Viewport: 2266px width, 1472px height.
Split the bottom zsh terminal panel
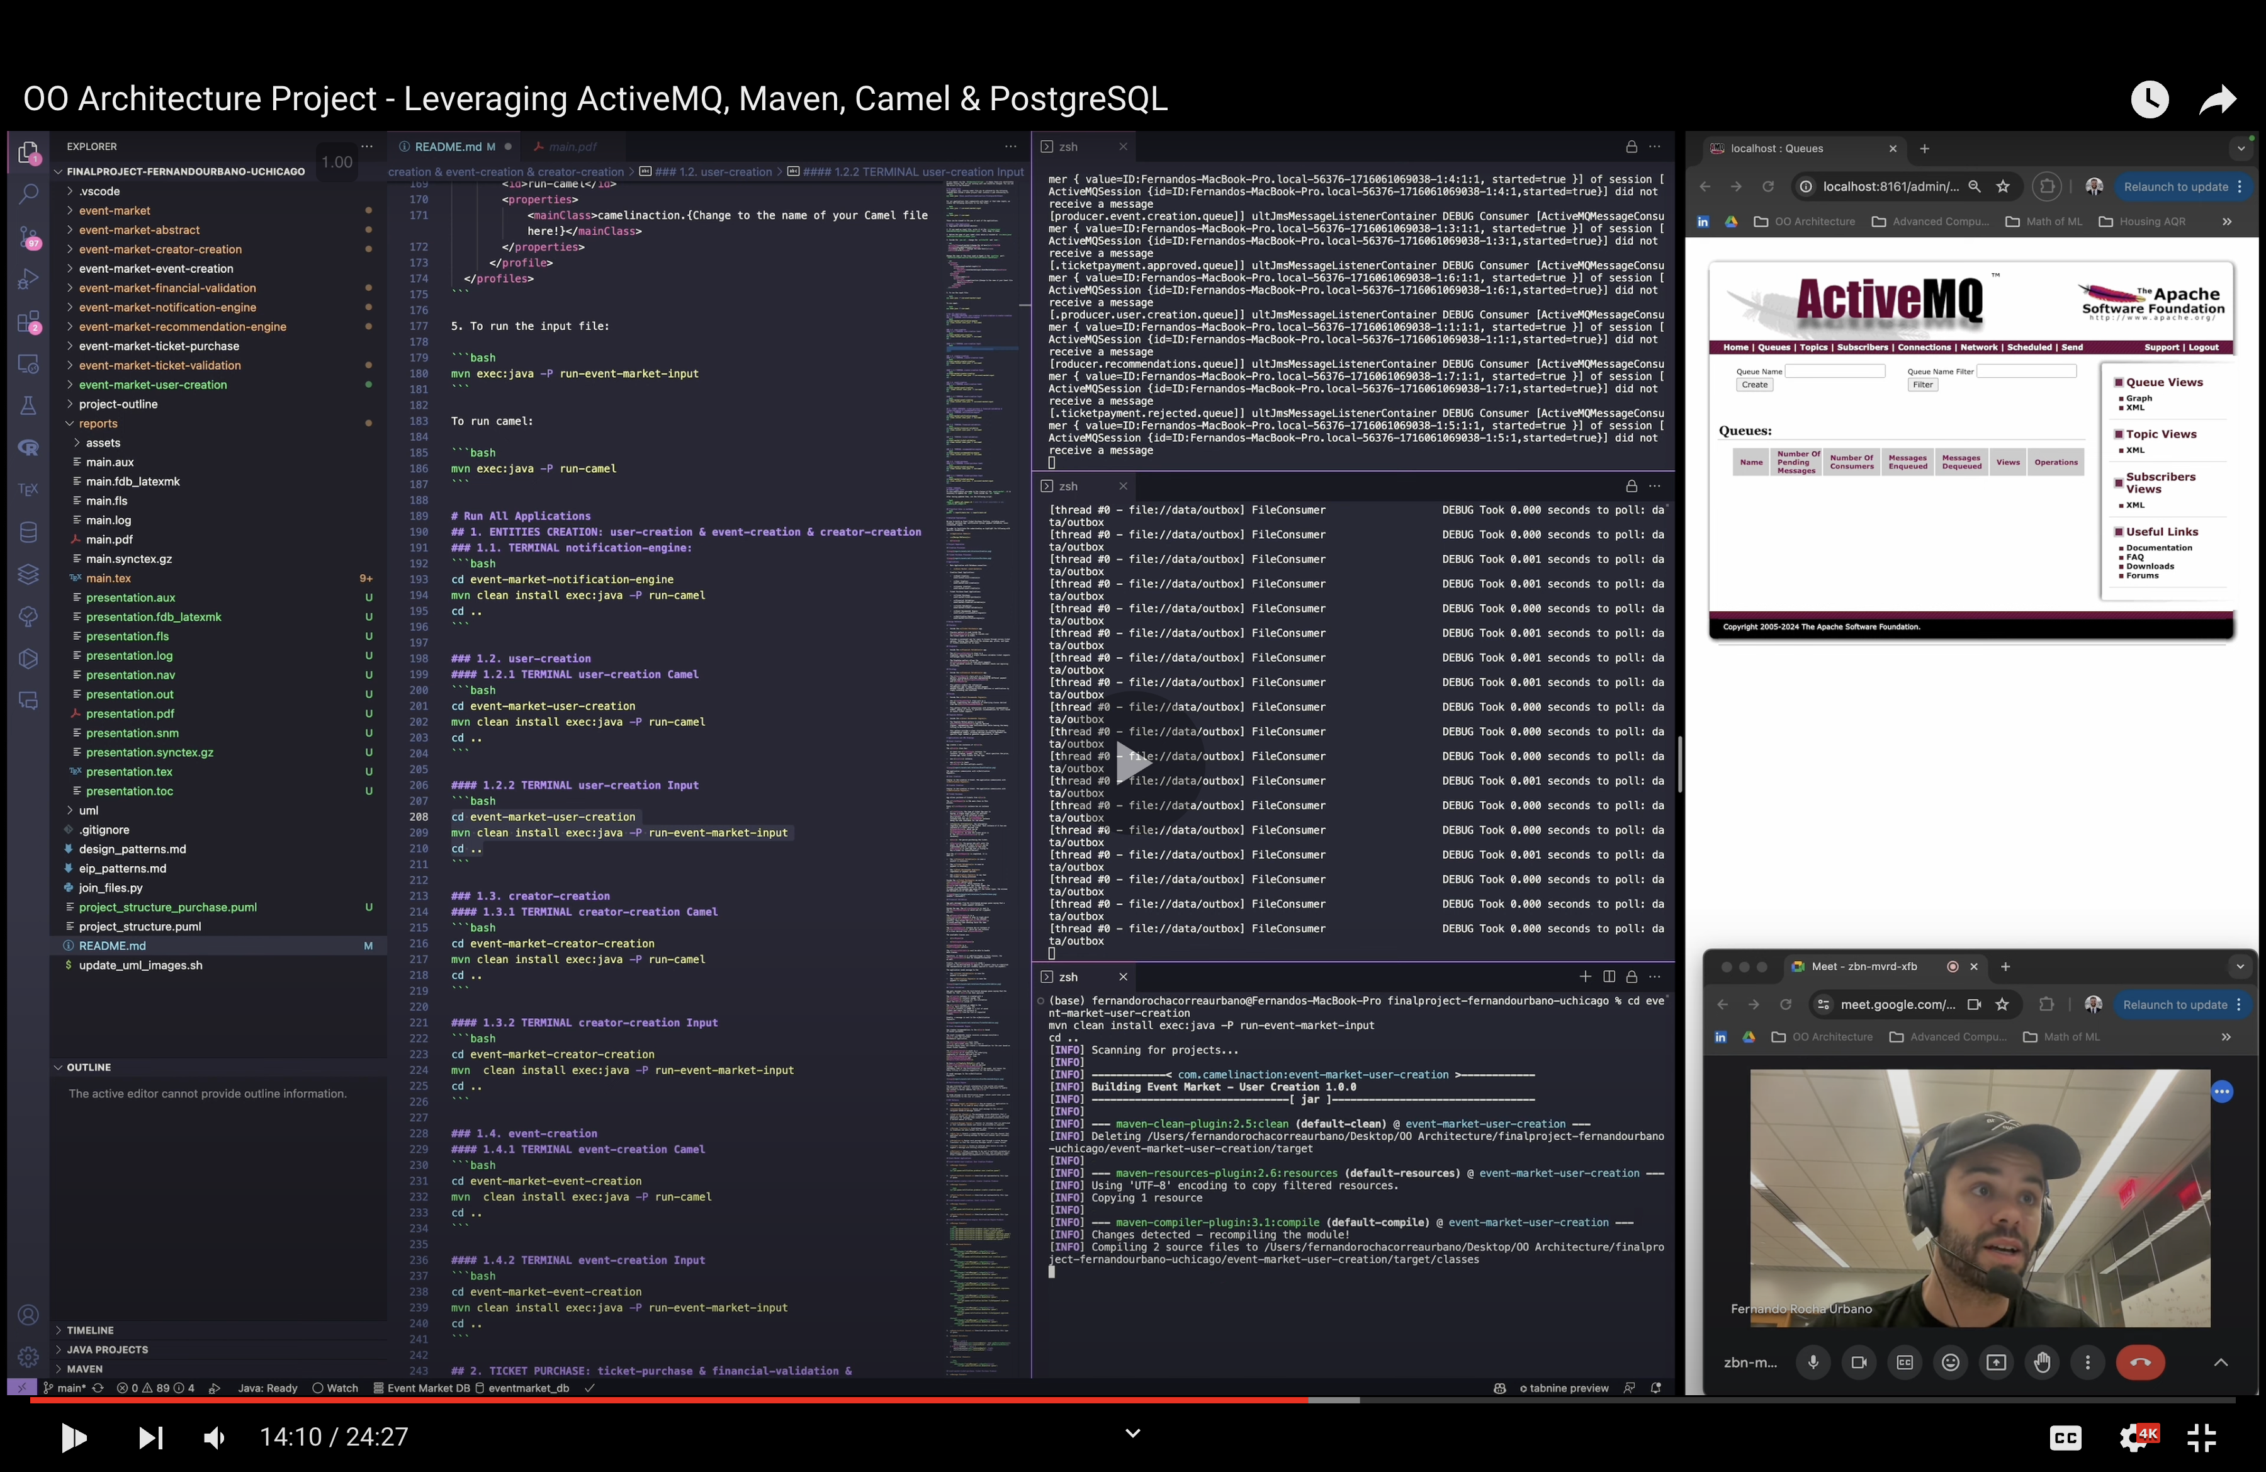1609,977
